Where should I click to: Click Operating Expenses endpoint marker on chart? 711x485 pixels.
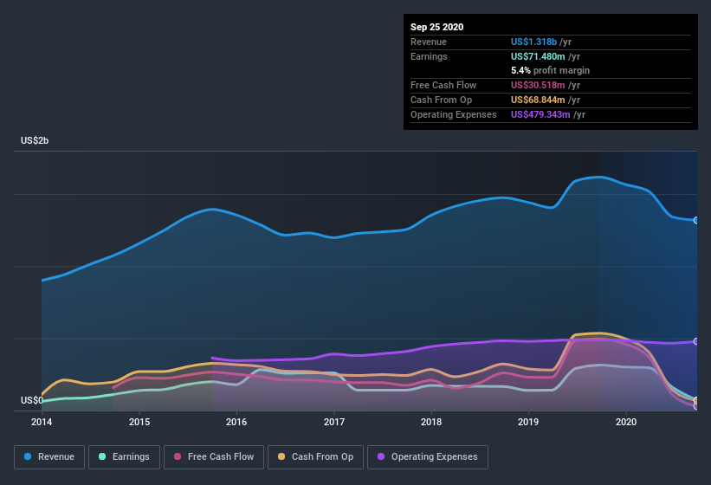(696, 341)
